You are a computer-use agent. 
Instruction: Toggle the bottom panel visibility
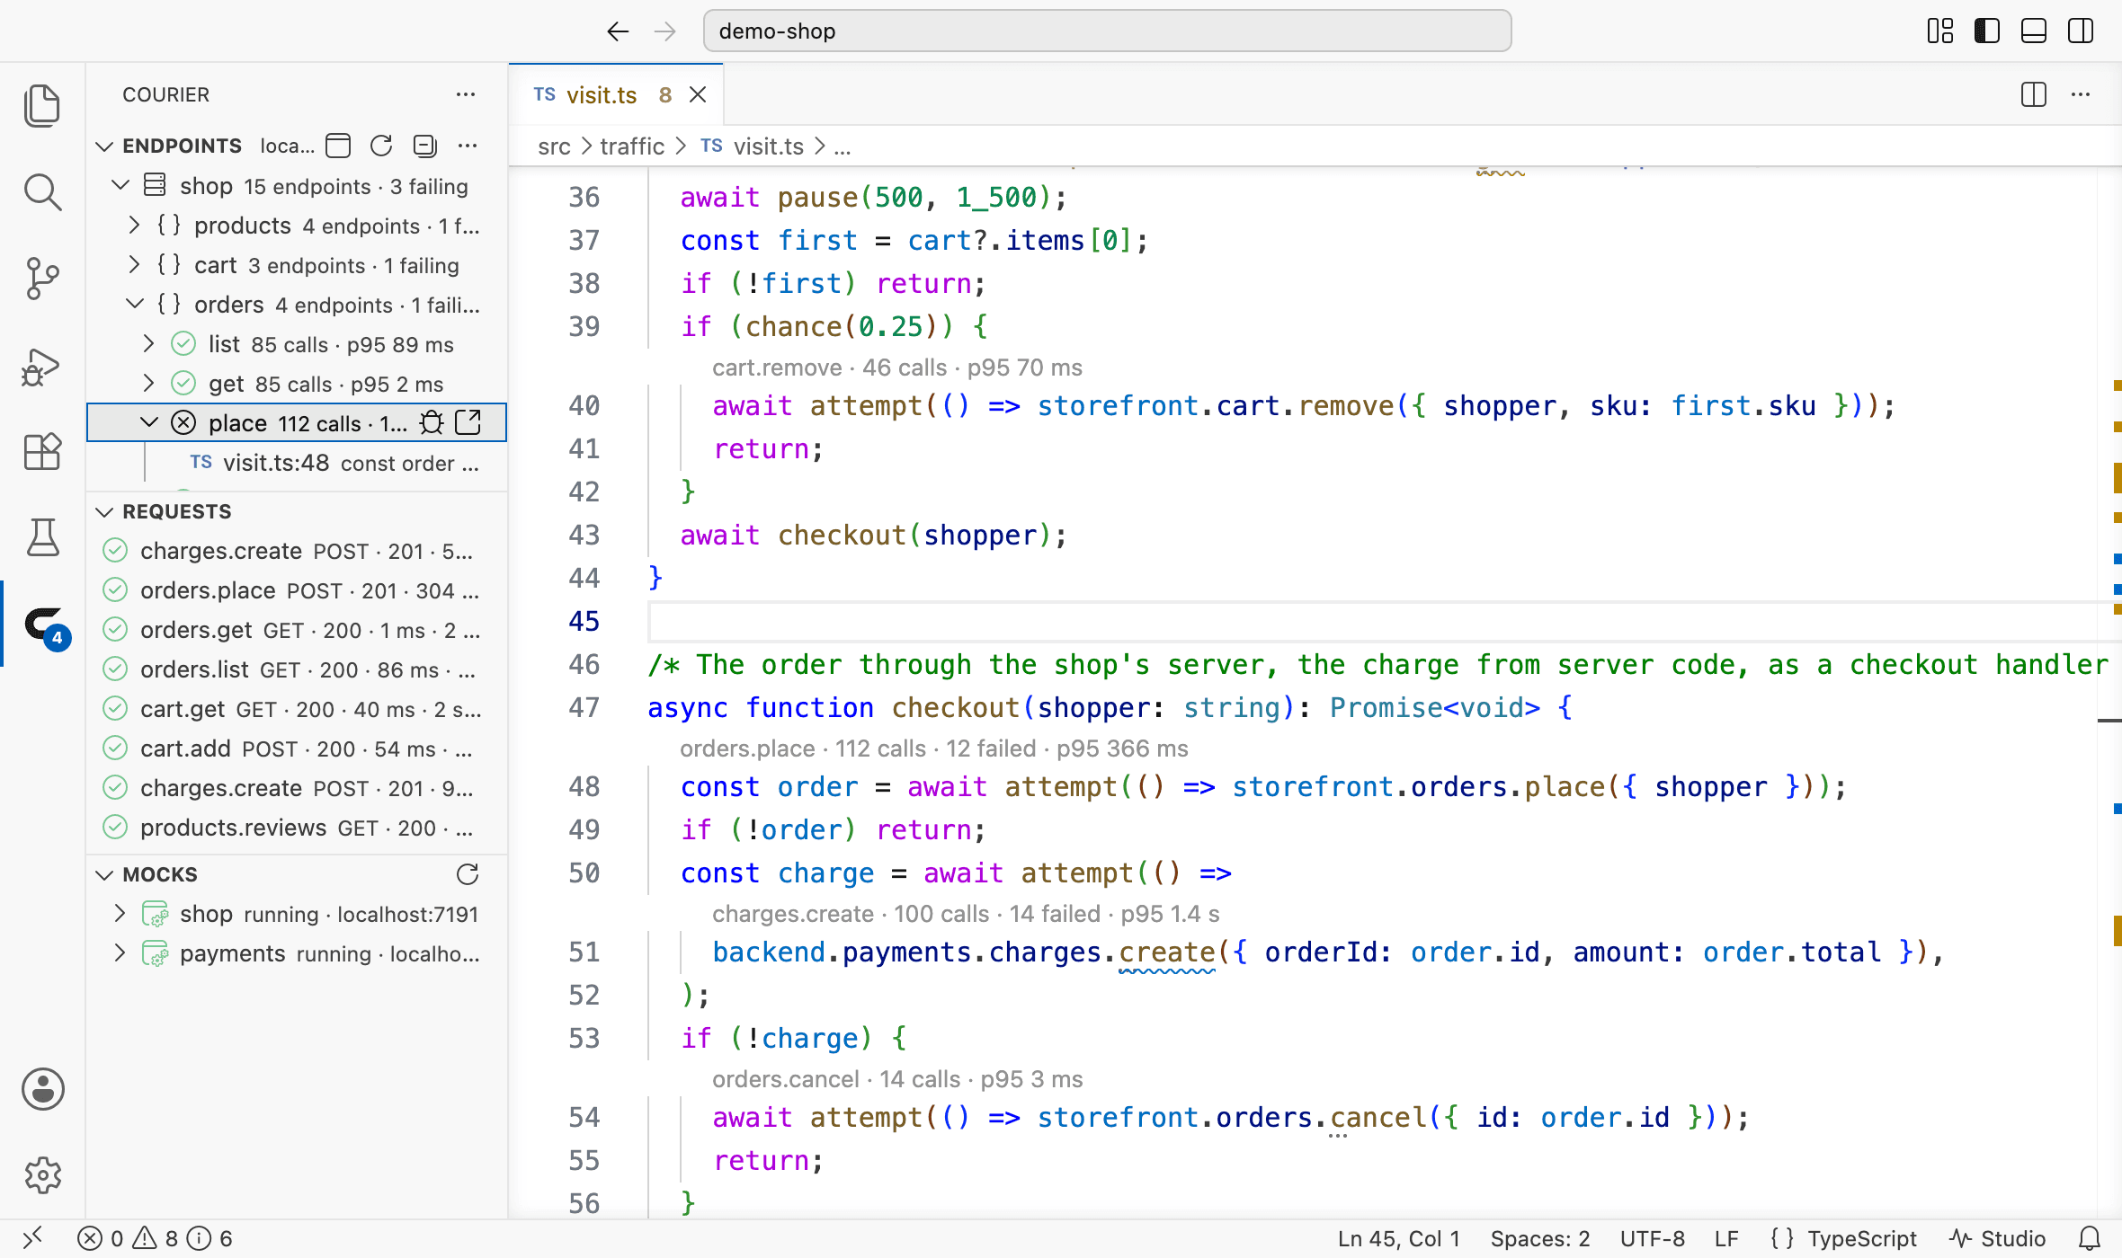point(2034,31)
